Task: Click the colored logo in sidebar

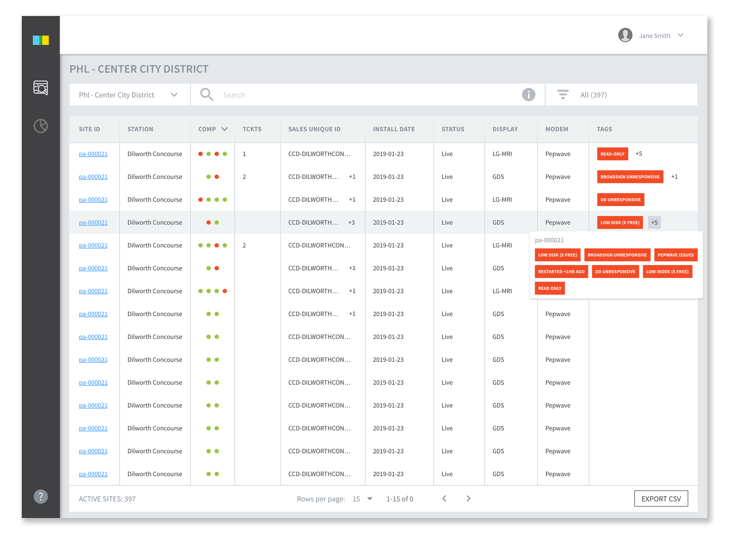Action: (x=41, y=40)
